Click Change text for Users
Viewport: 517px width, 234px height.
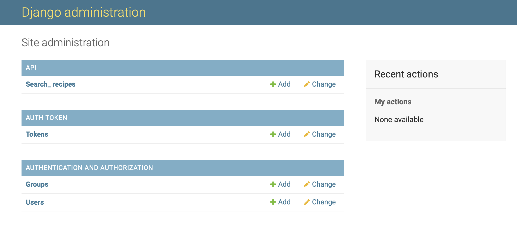(324, 202)
